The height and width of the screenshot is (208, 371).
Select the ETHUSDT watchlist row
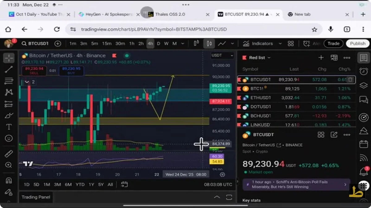coord(296,98)
